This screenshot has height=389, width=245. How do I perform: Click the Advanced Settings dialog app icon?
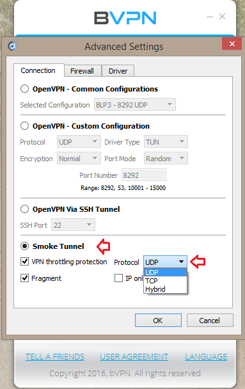tap(12, 46)
